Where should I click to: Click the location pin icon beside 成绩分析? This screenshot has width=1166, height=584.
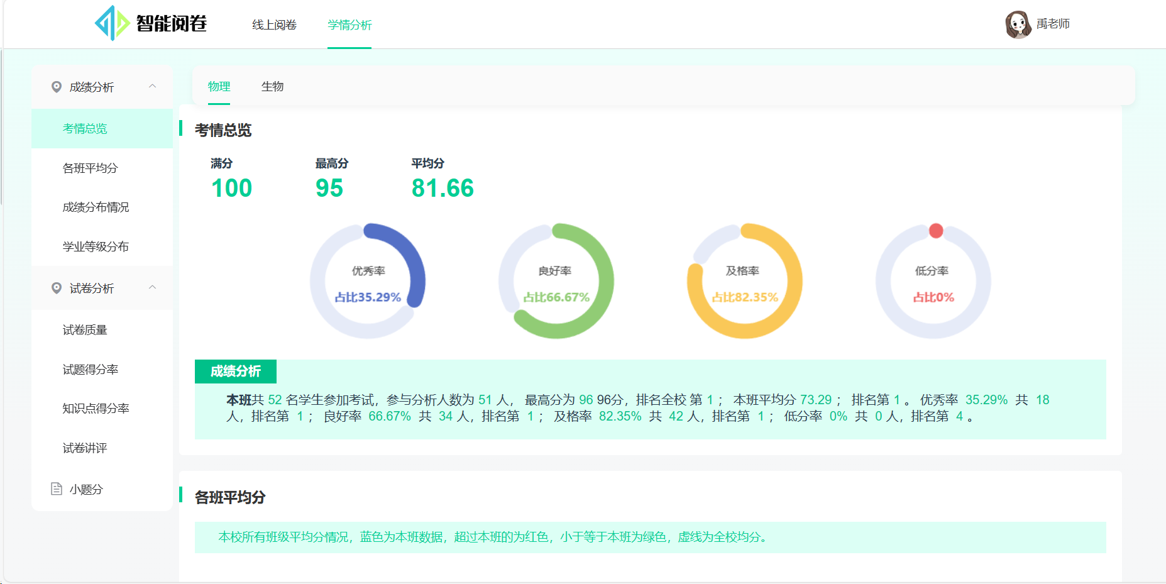pyautogui.click(x=55, y=87)
